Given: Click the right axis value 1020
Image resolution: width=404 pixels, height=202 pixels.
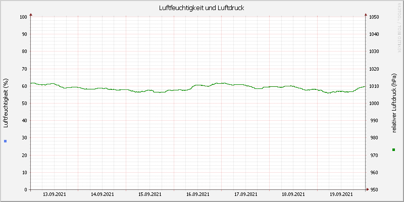Looking at the screenshot, I should point(374,69).
